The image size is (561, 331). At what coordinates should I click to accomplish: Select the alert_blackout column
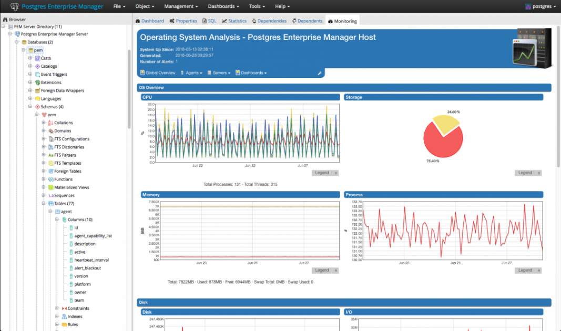[88, 268]
